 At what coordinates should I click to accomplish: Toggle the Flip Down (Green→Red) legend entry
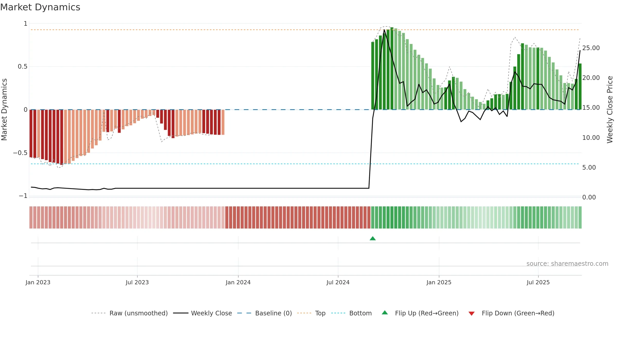coord(511,313)
